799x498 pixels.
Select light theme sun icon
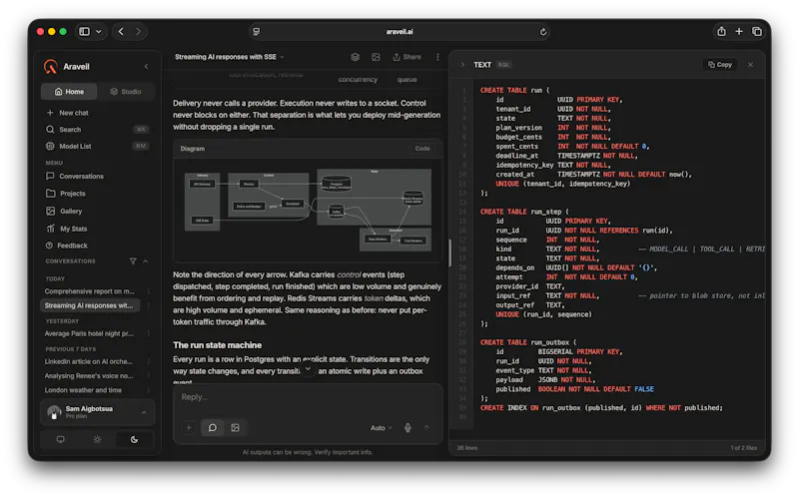click(97, 439)
